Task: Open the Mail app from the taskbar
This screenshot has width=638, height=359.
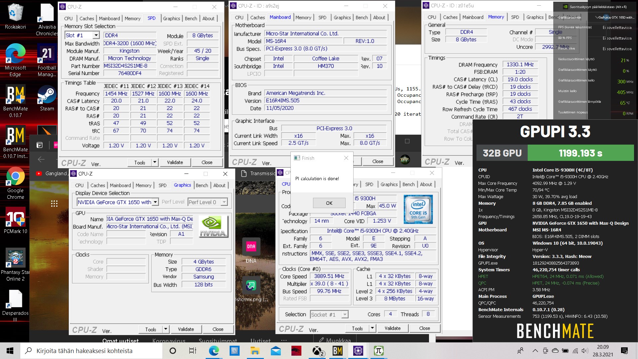Action: 275,351
